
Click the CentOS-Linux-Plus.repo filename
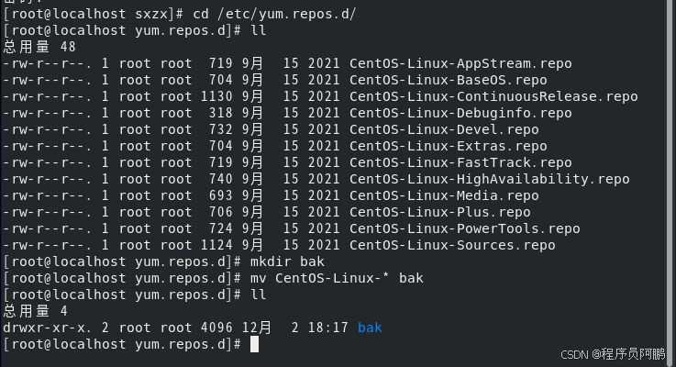(439, 212)
